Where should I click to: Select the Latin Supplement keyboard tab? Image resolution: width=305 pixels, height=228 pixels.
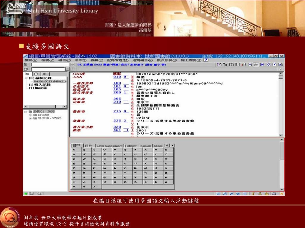point(110,146)
